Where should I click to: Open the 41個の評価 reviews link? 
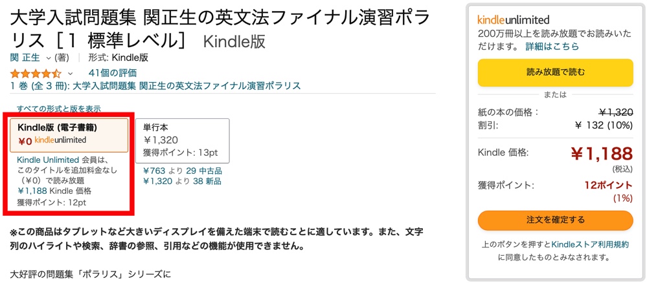tap(112, 73)
